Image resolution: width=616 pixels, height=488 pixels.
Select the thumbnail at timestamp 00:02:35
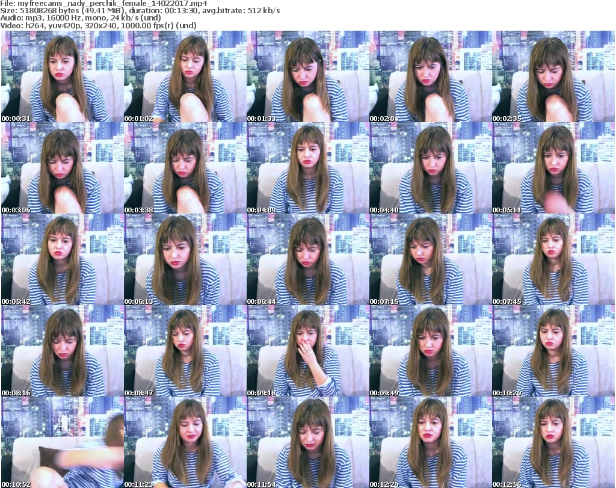pos(553,76)
